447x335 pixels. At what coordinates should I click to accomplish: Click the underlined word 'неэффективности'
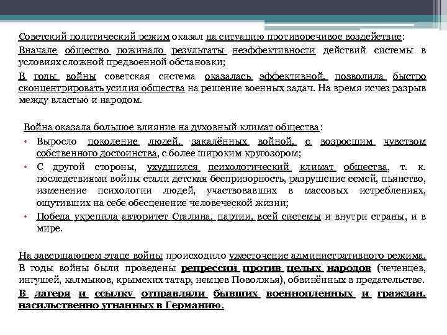tap(274, 50)
